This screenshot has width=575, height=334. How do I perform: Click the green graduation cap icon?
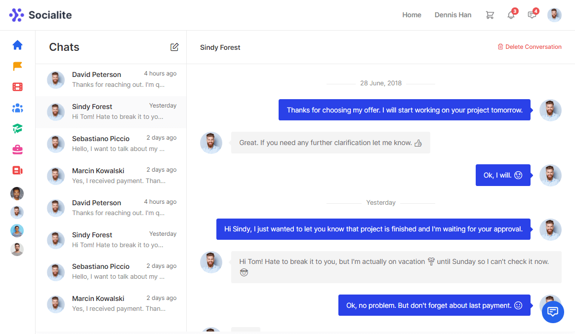[18, 129]
